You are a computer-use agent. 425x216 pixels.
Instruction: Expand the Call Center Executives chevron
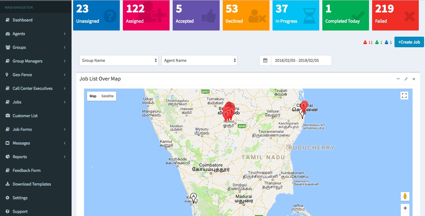[65, 88]
